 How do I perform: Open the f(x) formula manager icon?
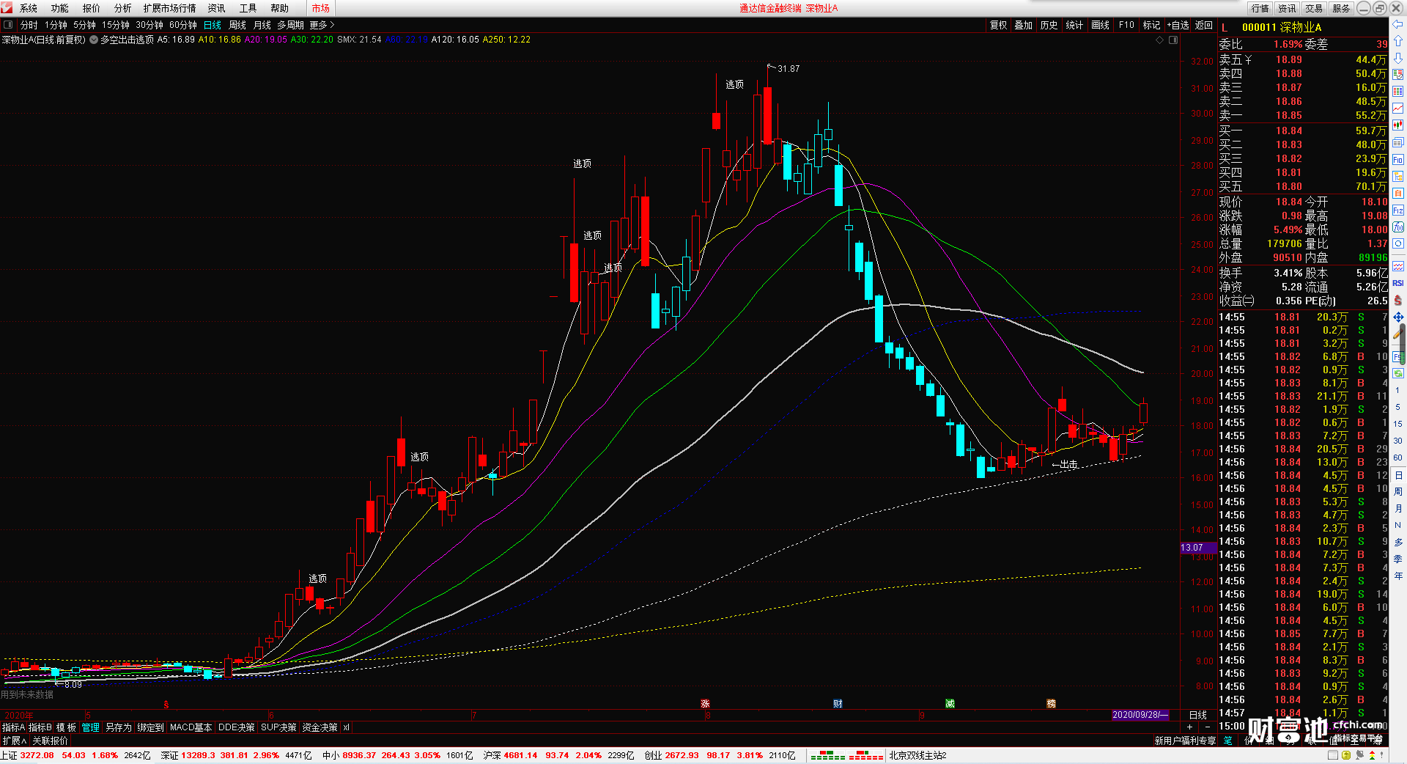pos(1398,227)
